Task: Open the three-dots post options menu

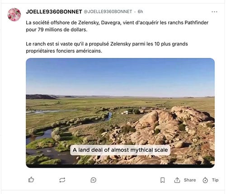Action: pos(214,12)
